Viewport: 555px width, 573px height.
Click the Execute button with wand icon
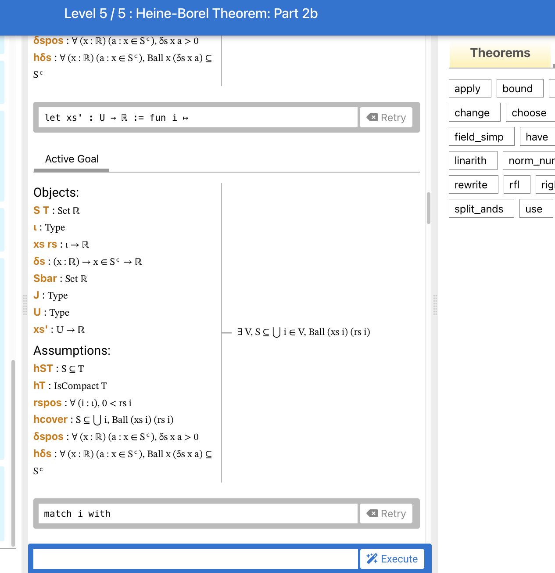coord(392,559)
